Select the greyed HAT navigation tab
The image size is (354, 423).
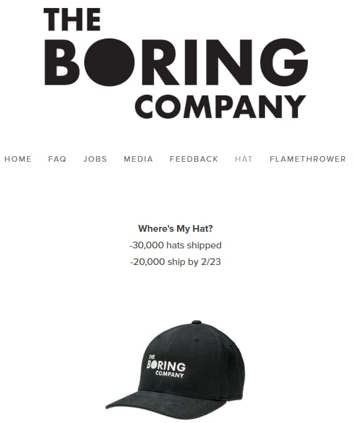[244, 159]
